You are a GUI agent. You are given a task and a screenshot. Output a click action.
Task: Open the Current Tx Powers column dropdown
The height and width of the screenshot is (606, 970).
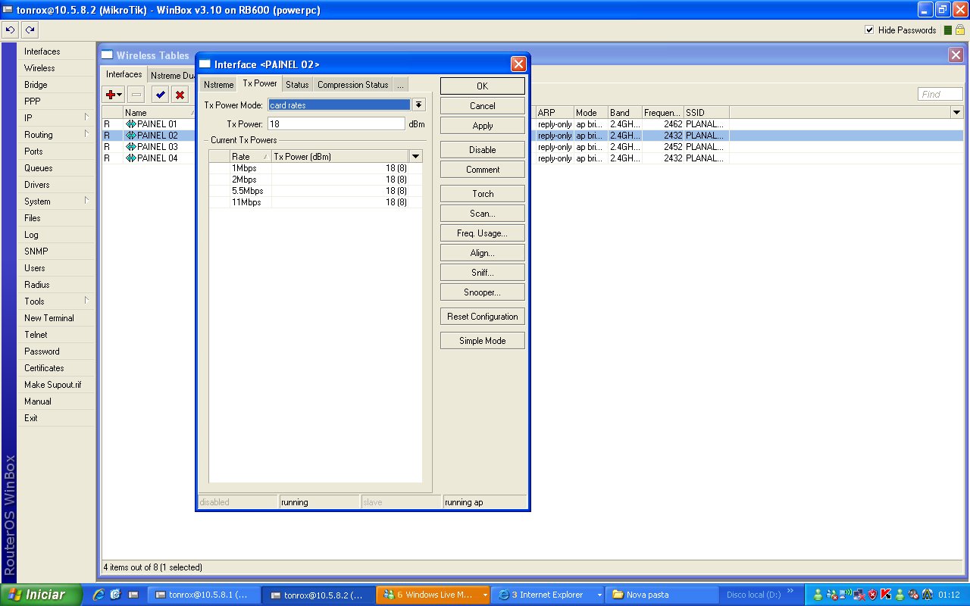click(415, 156)
